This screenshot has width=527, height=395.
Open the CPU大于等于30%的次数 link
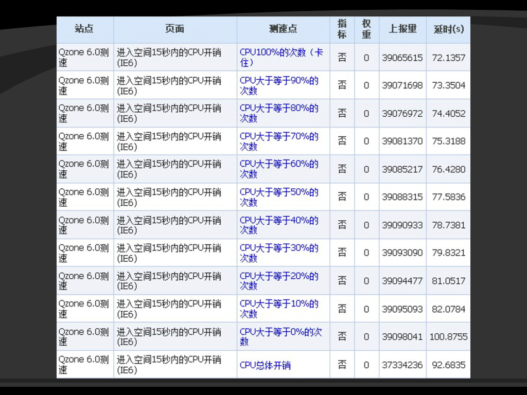pos(279,253)
